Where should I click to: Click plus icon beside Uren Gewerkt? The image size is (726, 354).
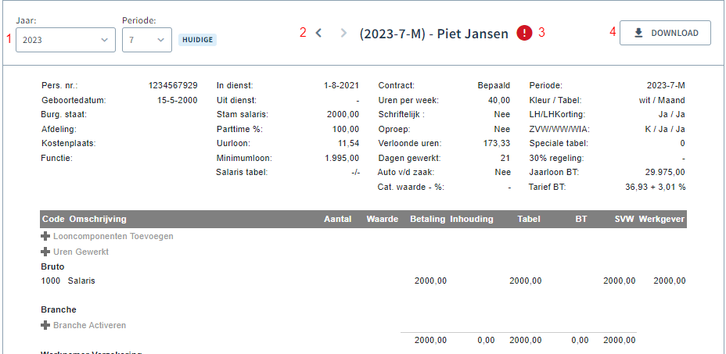pos(45,252)
